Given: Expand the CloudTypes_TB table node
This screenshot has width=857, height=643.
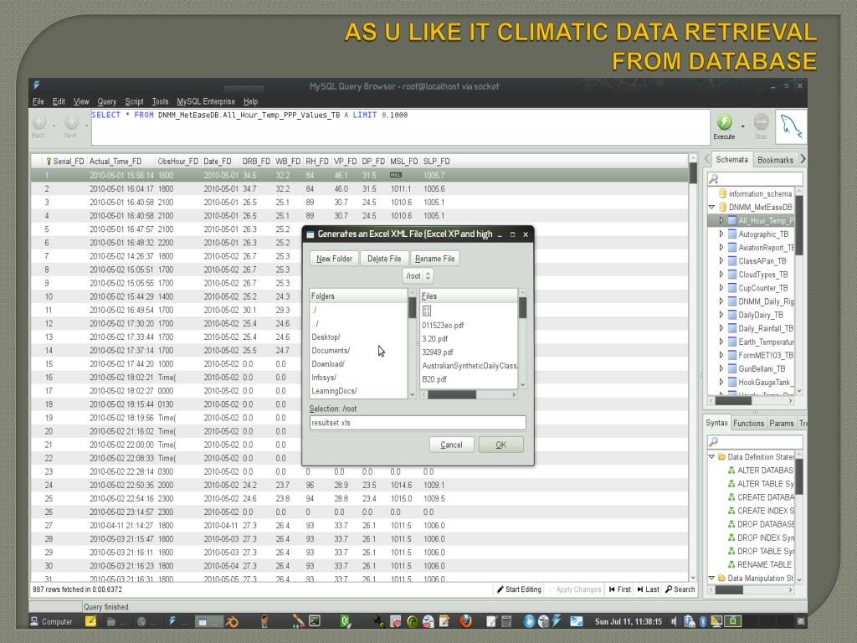Looking at the screenshot, I should [x=721, y=275].
